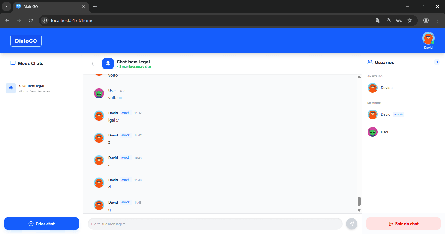Bookmark this page with star icon

pyautogui.click(x=410, y=20)
